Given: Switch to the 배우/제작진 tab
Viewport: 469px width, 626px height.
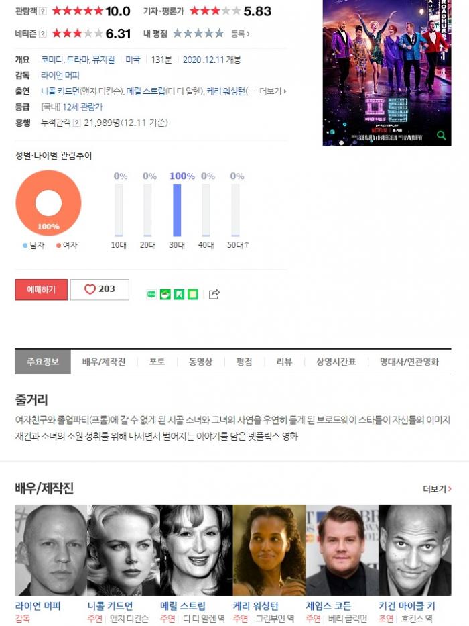Looking at the screenshot, I should pyautogui.click(x=104, y=362).
